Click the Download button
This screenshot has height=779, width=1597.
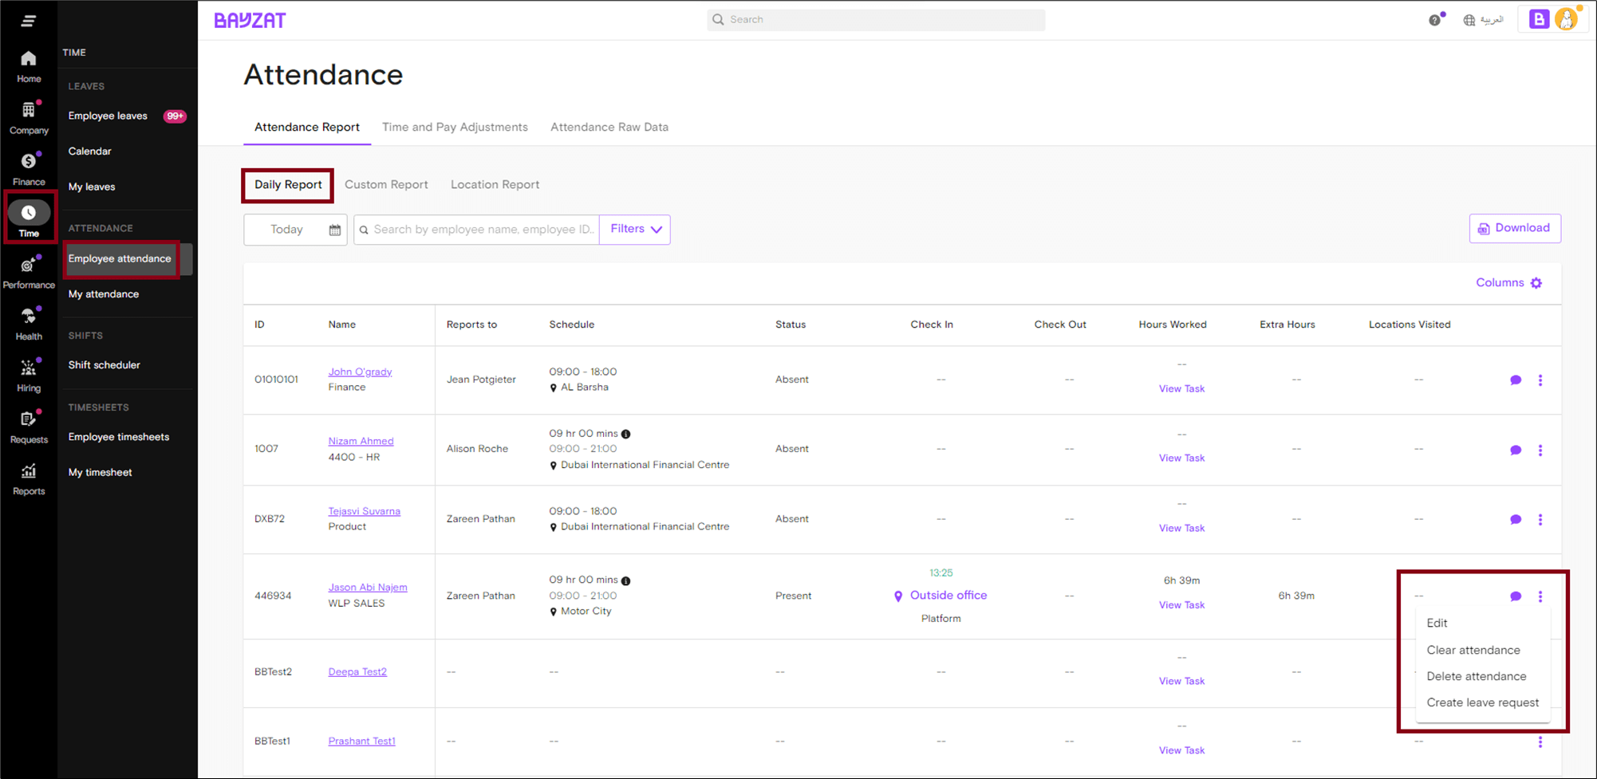1515,228
